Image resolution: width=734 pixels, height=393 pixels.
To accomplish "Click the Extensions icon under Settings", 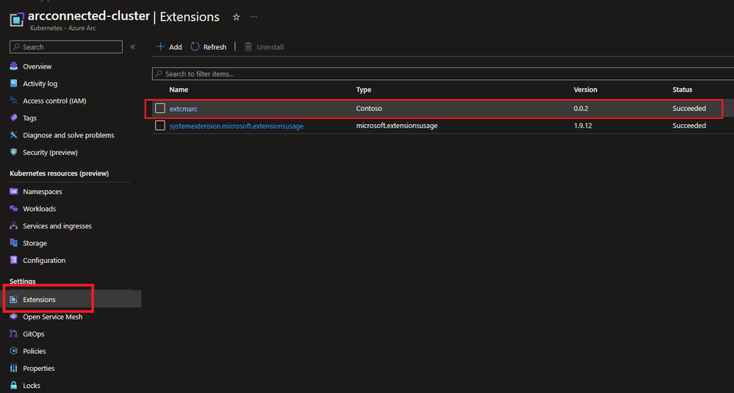I will (x=13, y=300).
